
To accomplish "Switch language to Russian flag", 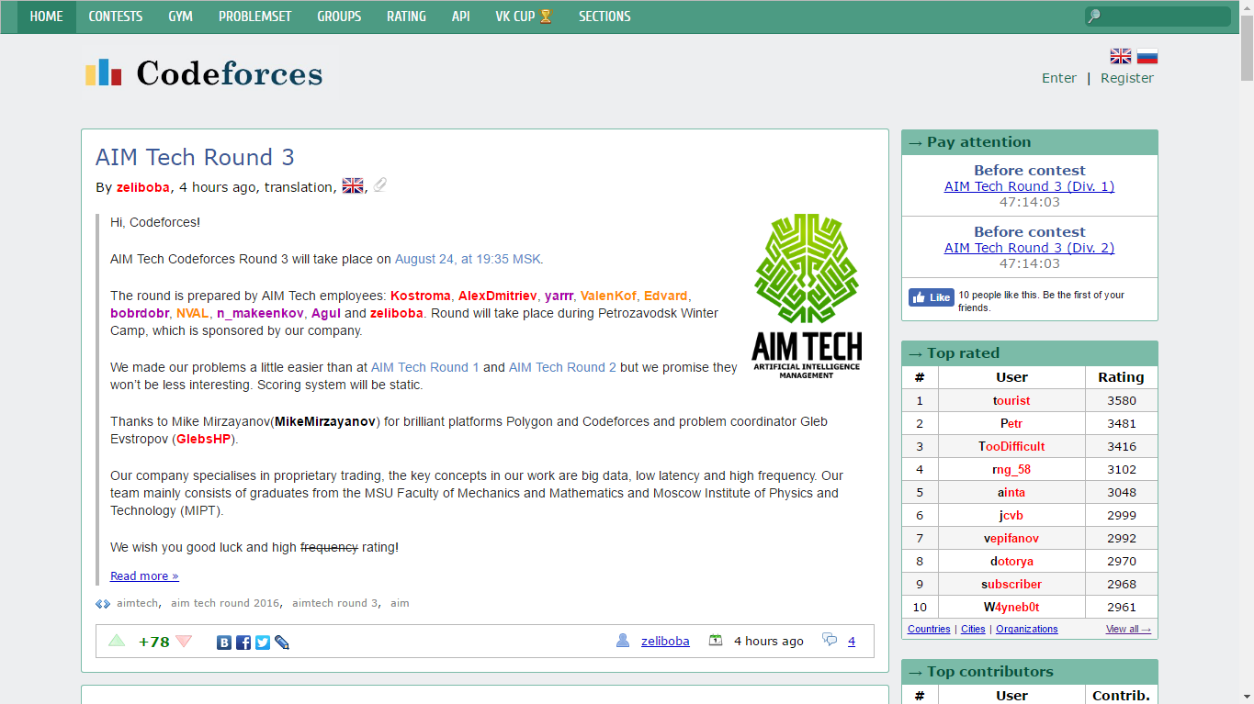I will (1147, 56).
